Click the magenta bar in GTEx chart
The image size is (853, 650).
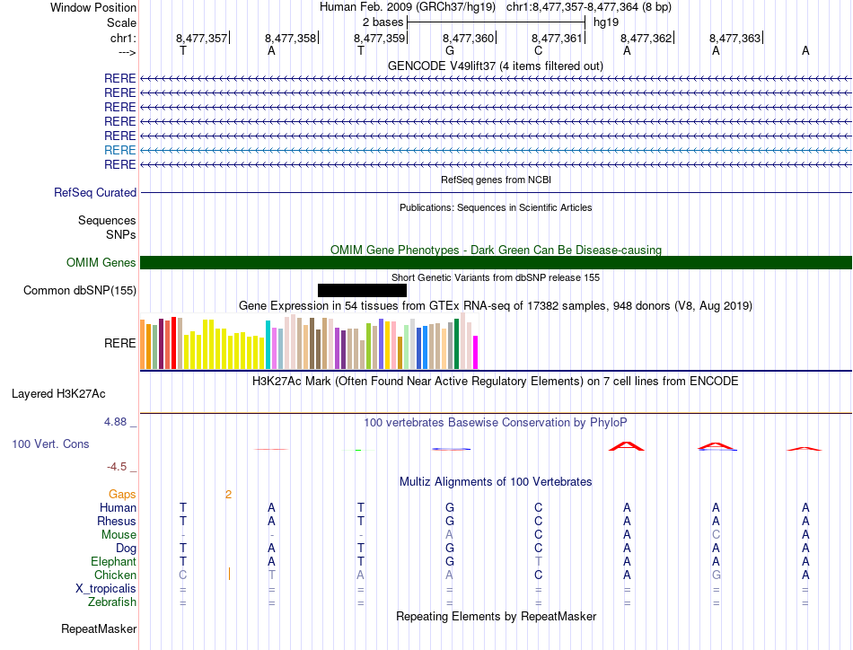(x=476, y=353)
